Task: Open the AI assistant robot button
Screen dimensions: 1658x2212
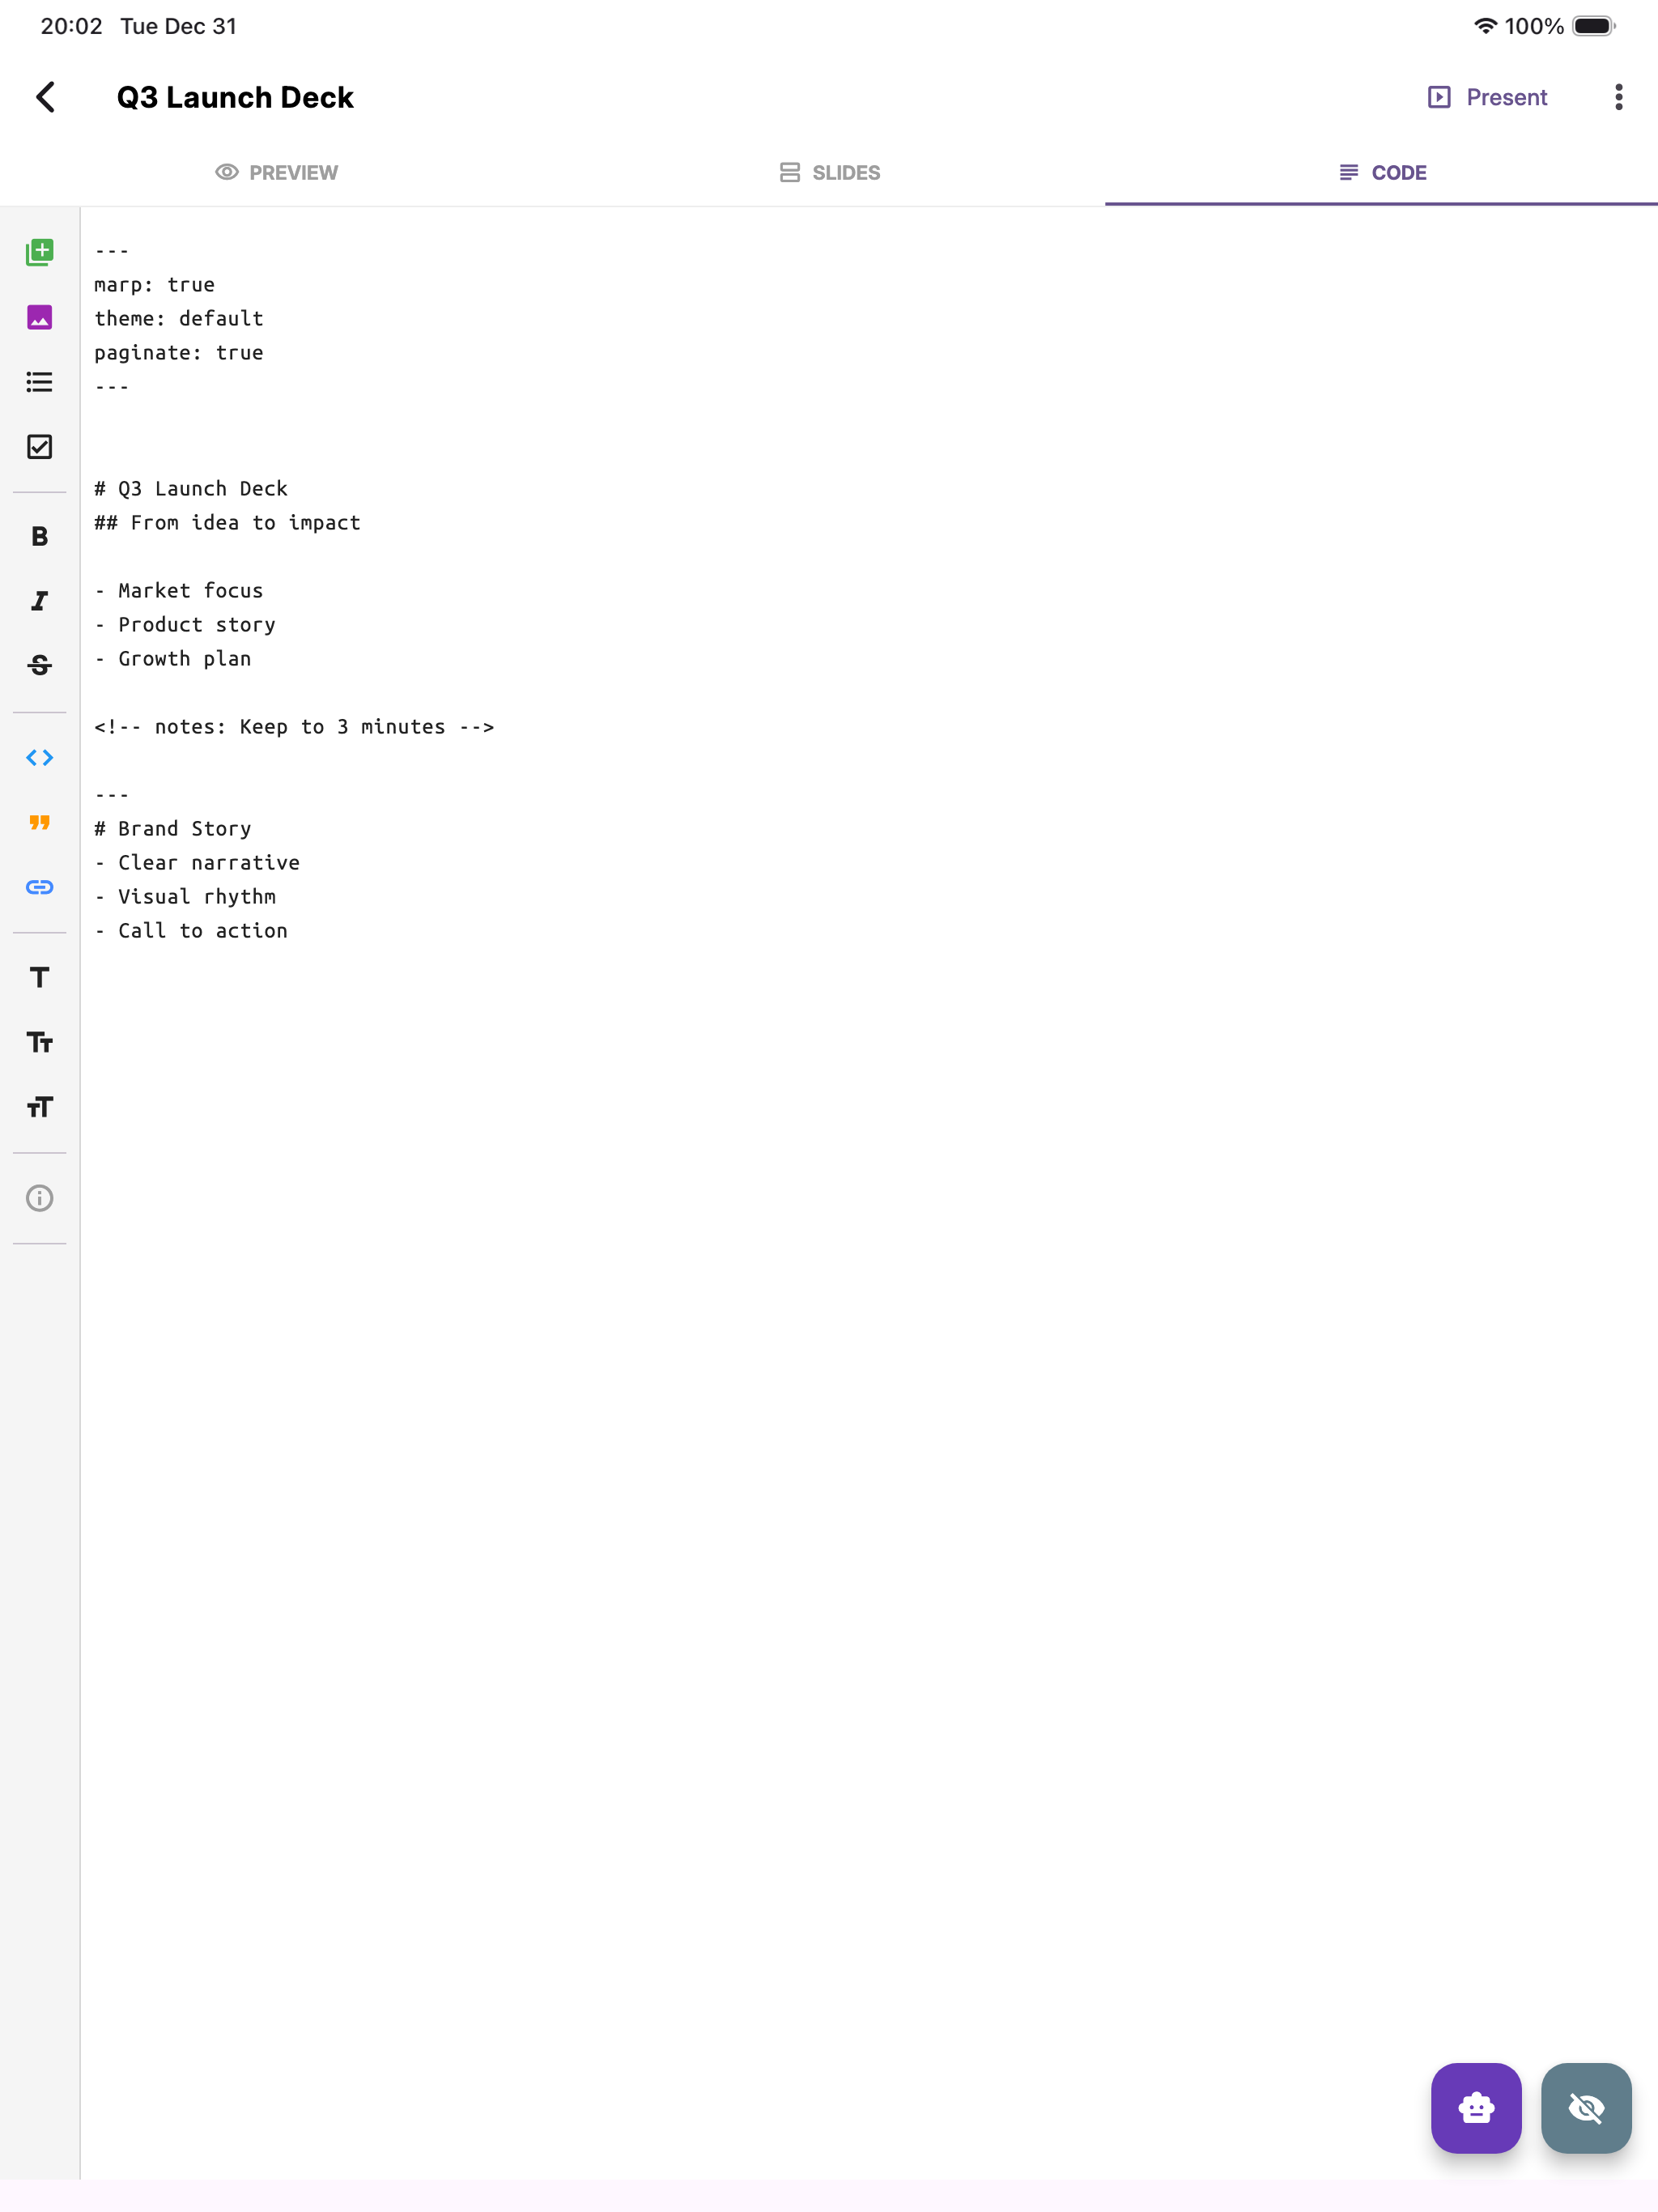Action: pyautogui.click(x=1476, y=2108)
